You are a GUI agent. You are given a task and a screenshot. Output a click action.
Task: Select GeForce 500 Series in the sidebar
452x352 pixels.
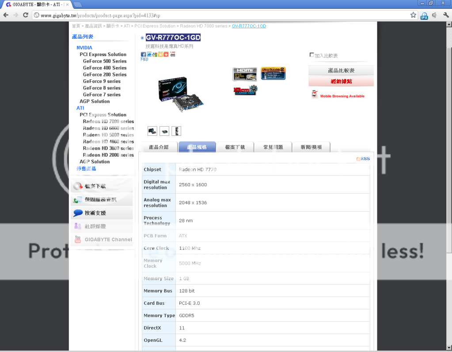tap(105, 61)
